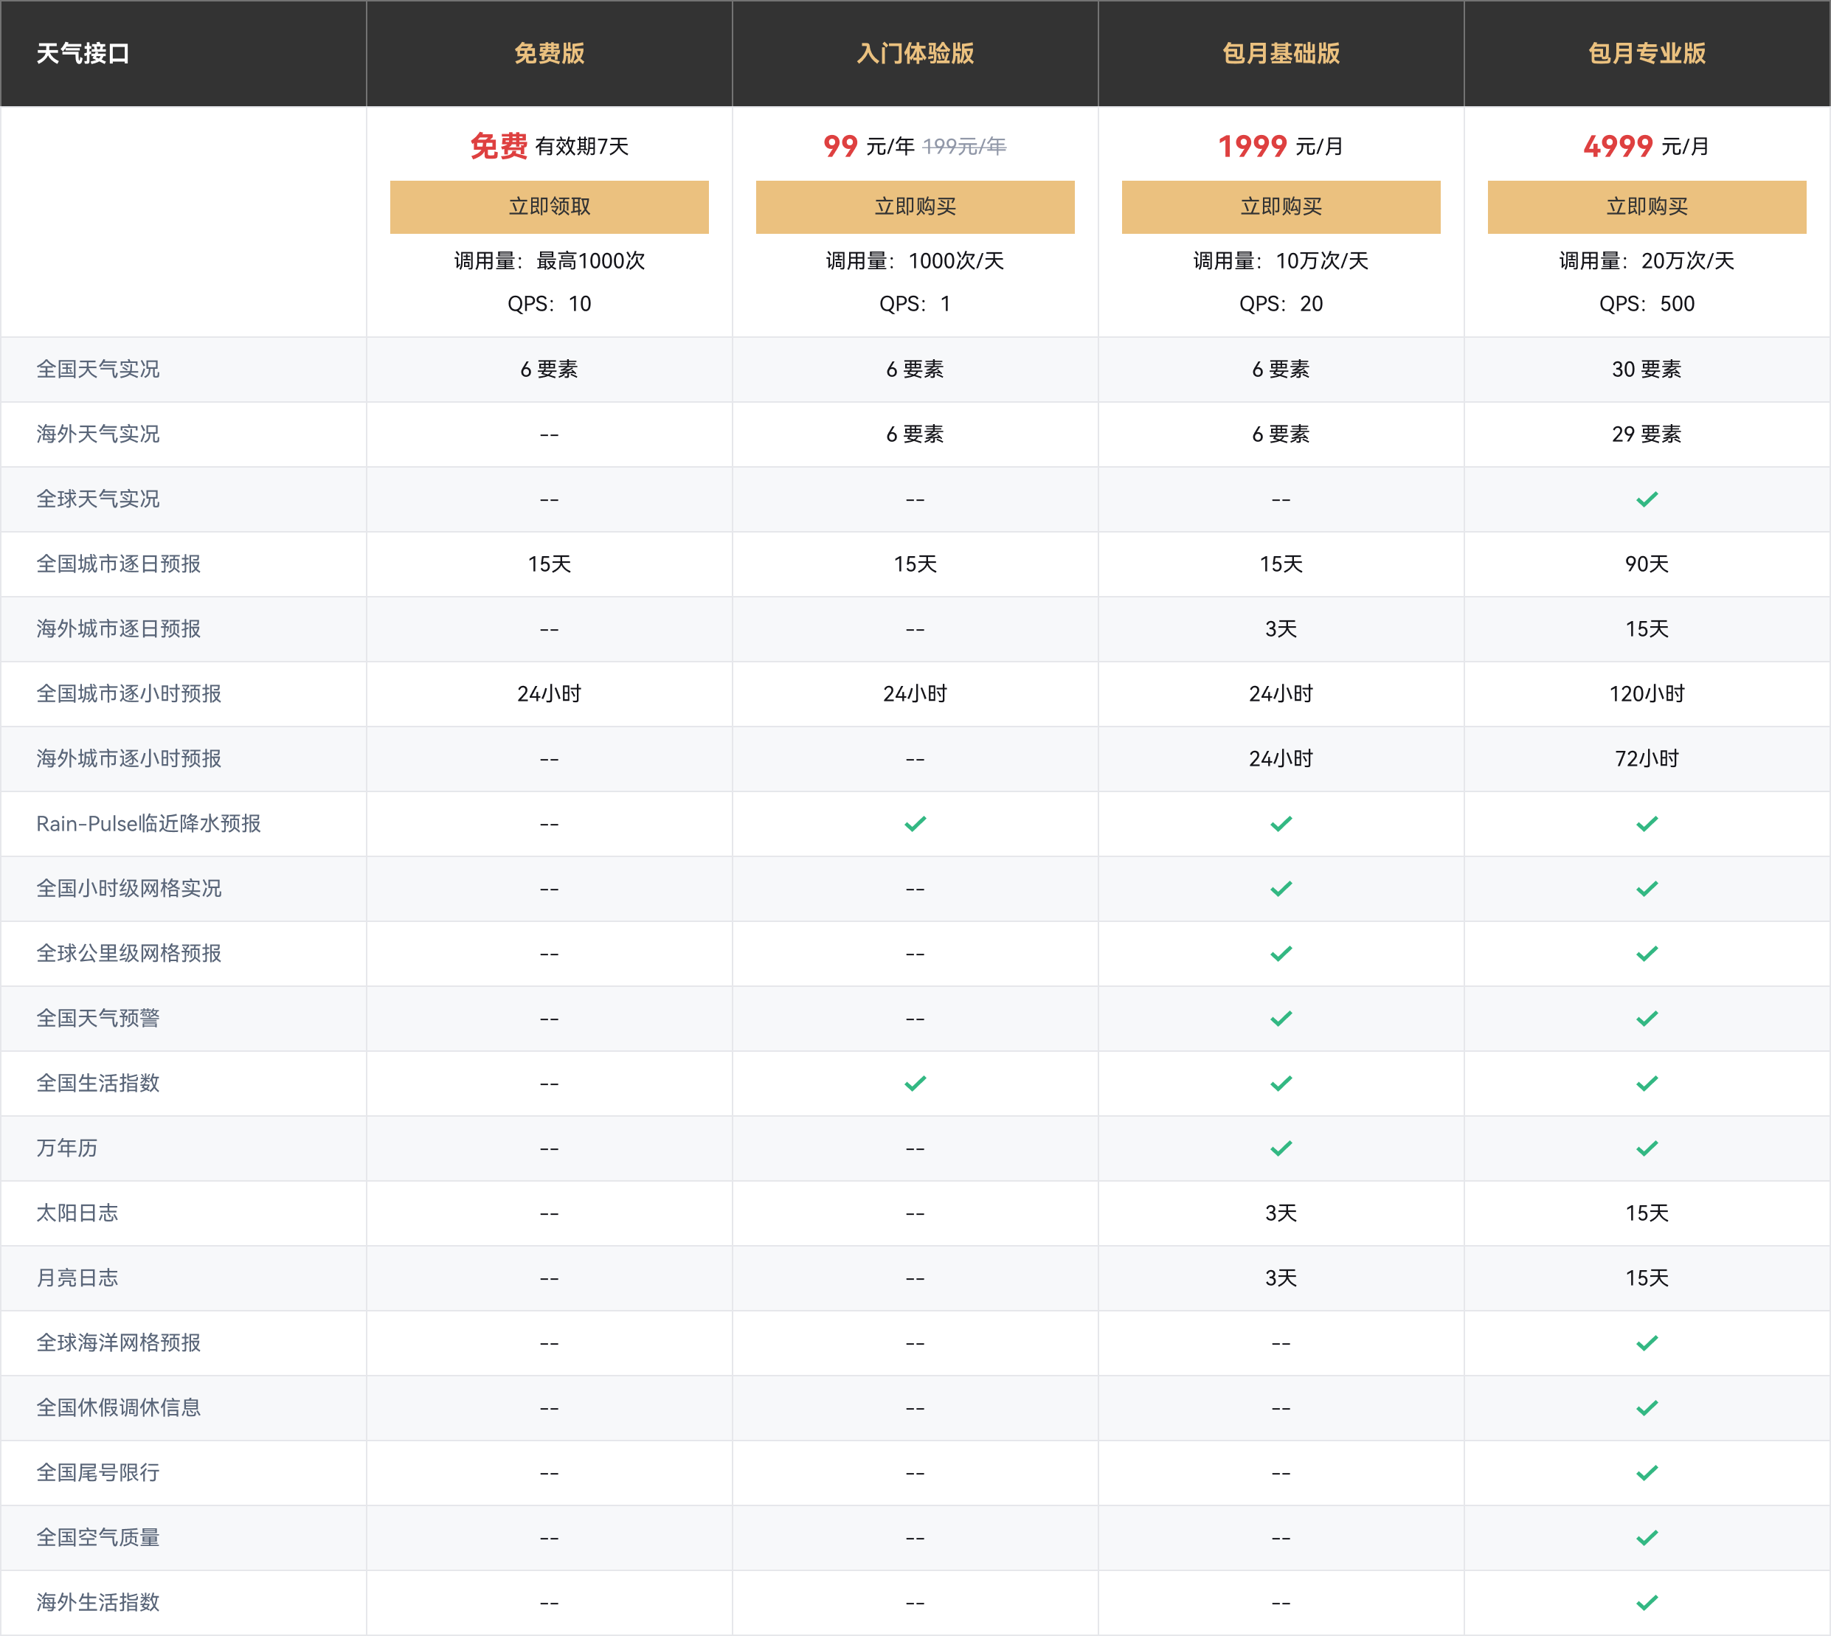Click the 全国天气实况 row label
The height and width of the screenshot is (1636, 1831).
[98, 370]
